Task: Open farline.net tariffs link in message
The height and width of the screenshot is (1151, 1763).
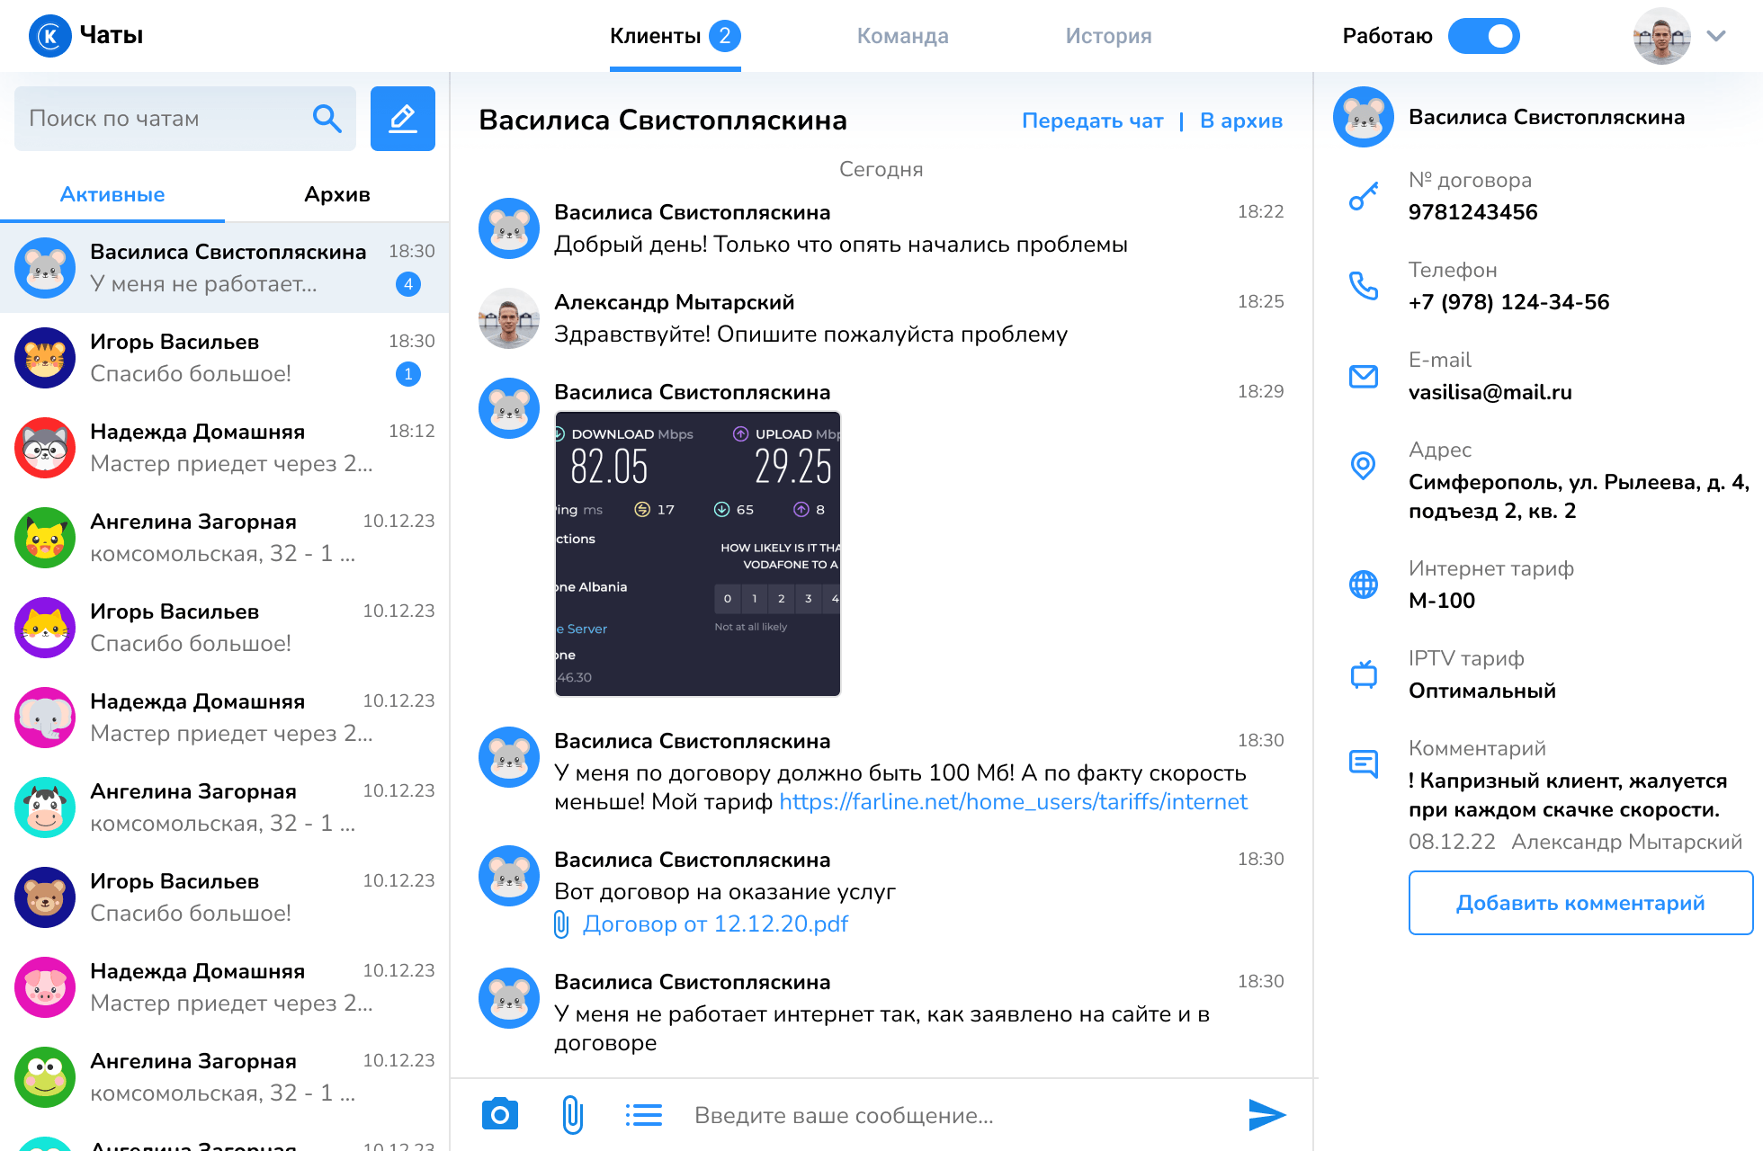Action: click(1014, 802)
